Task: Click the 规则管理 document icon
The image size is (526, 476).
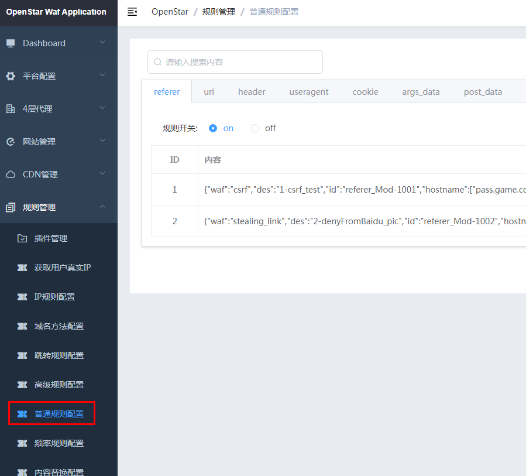Action: [x=11, y=207]
